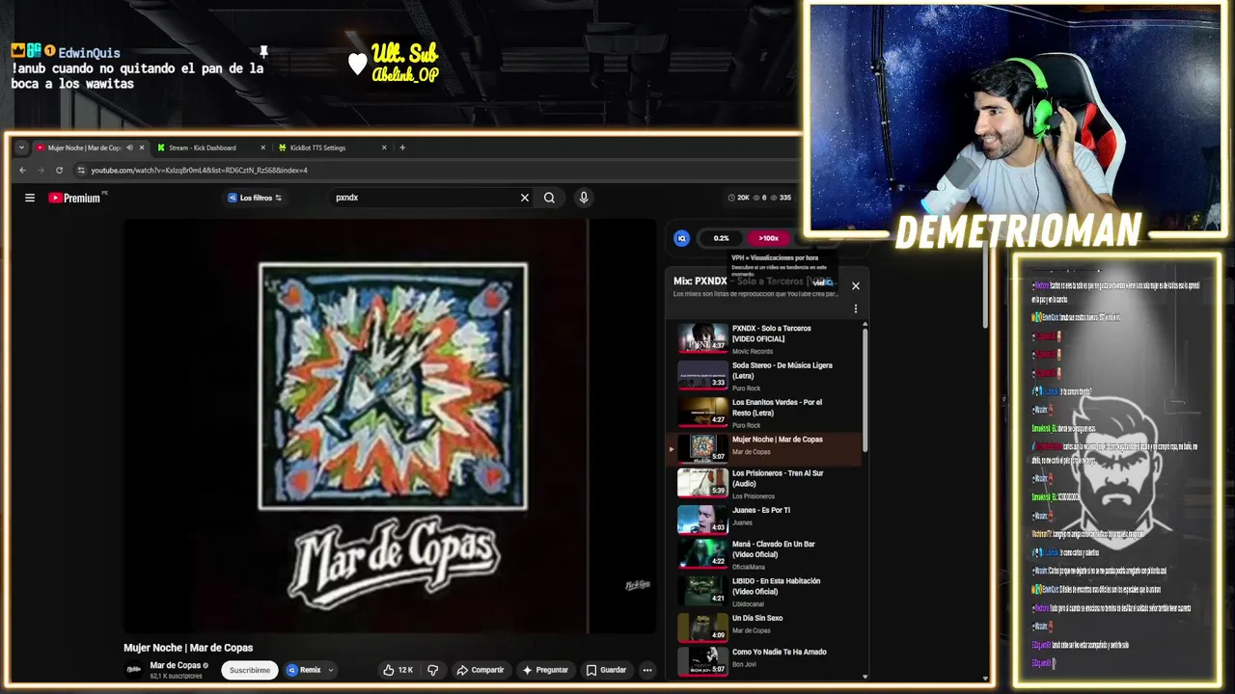Image resolution: width=1235 pixels, height=694 pixels.
Task: Dislike the video with thumbs down
Action: pos(433,670)
